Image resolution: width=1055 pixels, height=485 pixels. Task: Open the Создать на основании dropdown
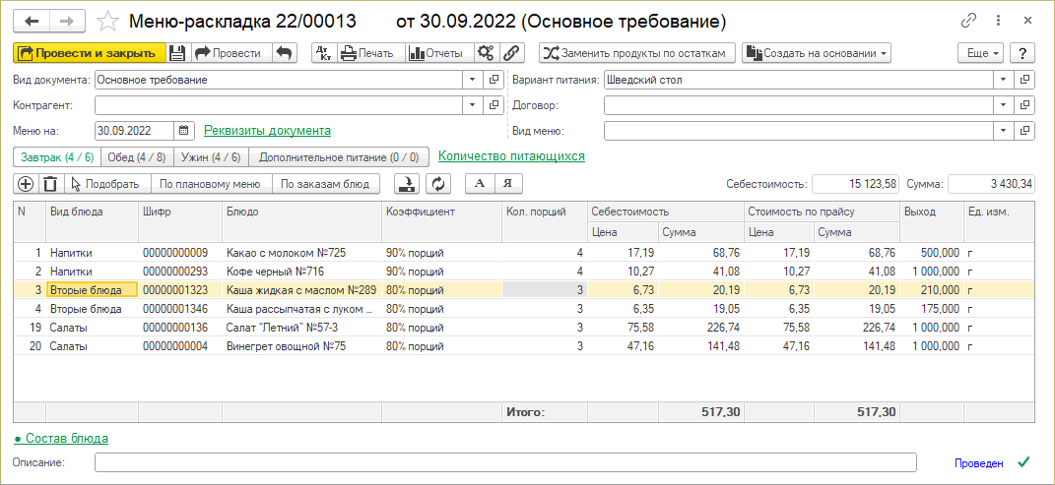817,53
